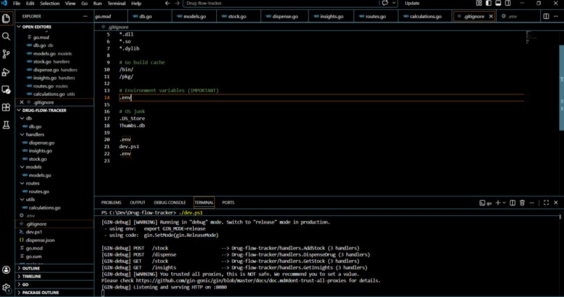Open the Terminal menu

click(x=117, y=3)
